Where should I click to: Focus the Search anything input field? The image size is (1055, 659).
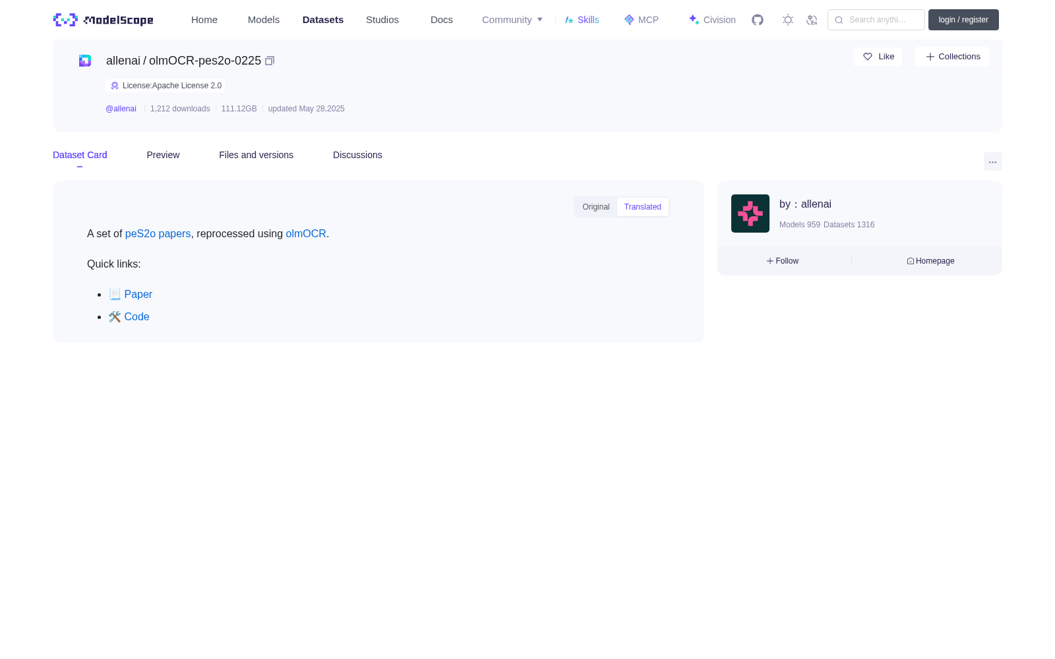(876, 20)
